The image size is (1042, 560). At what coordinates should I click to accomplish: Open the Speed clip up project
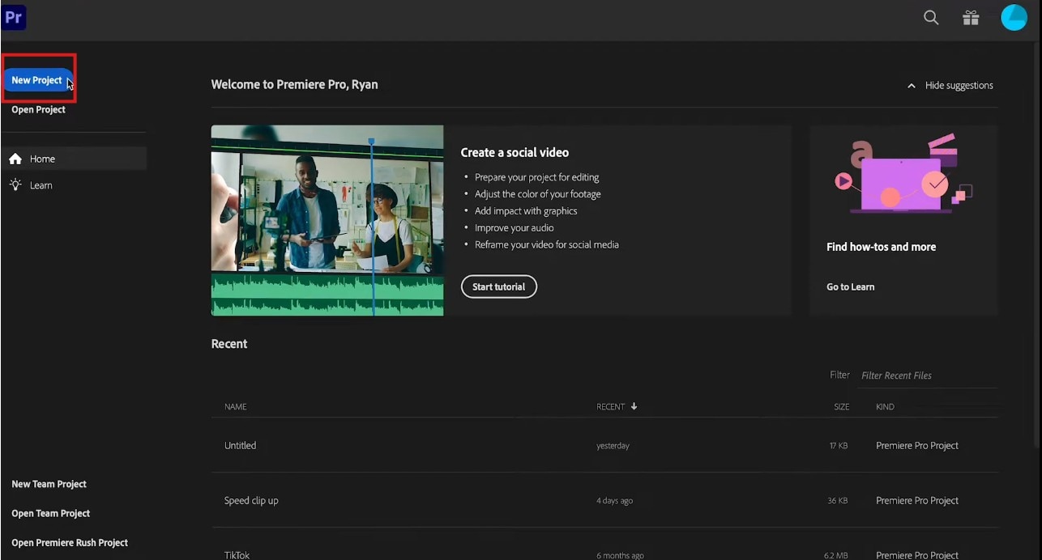251,500
